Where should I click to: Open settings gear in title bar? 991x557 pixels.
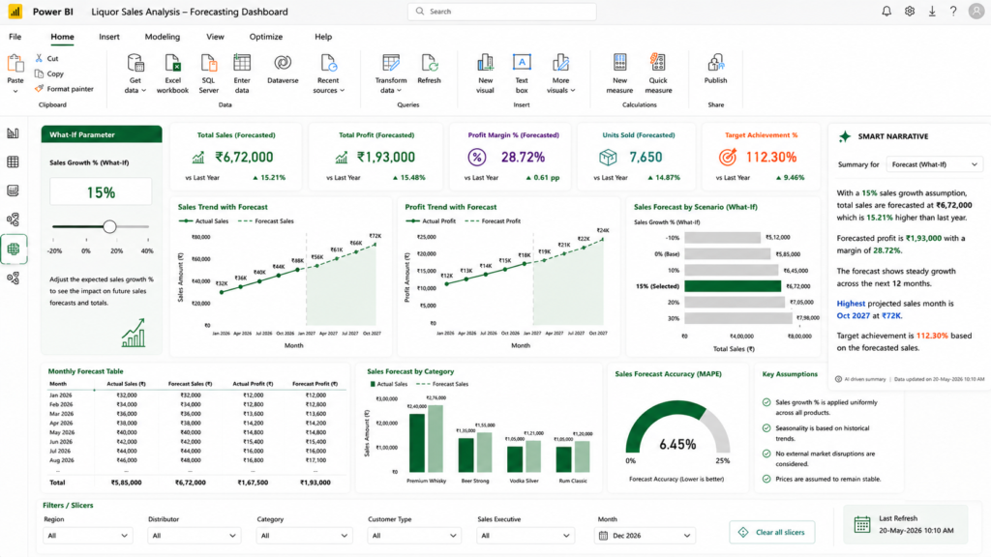(x=910, y=12)
